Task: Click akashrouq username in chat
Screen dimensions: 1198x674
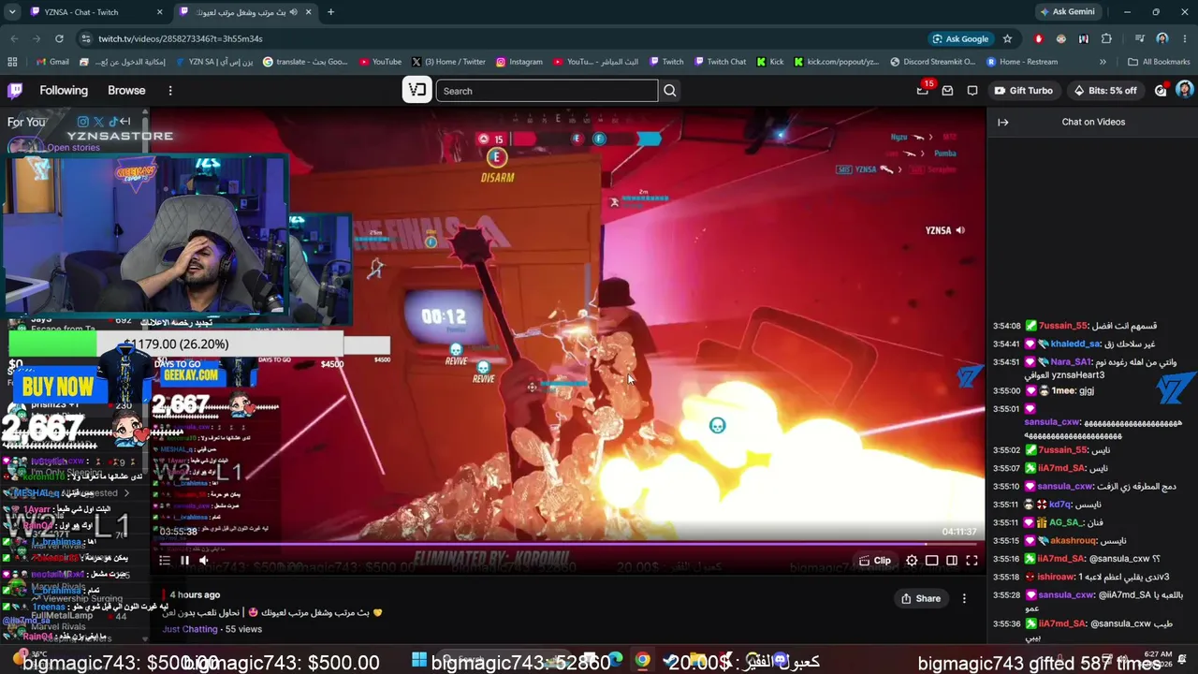Action: pos(1074,541)
